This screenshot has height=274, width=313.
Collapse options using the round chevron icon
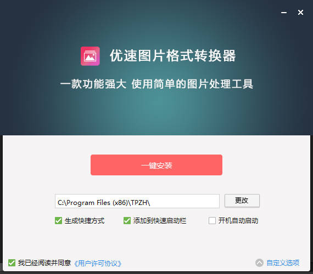[x=259, y=262]
